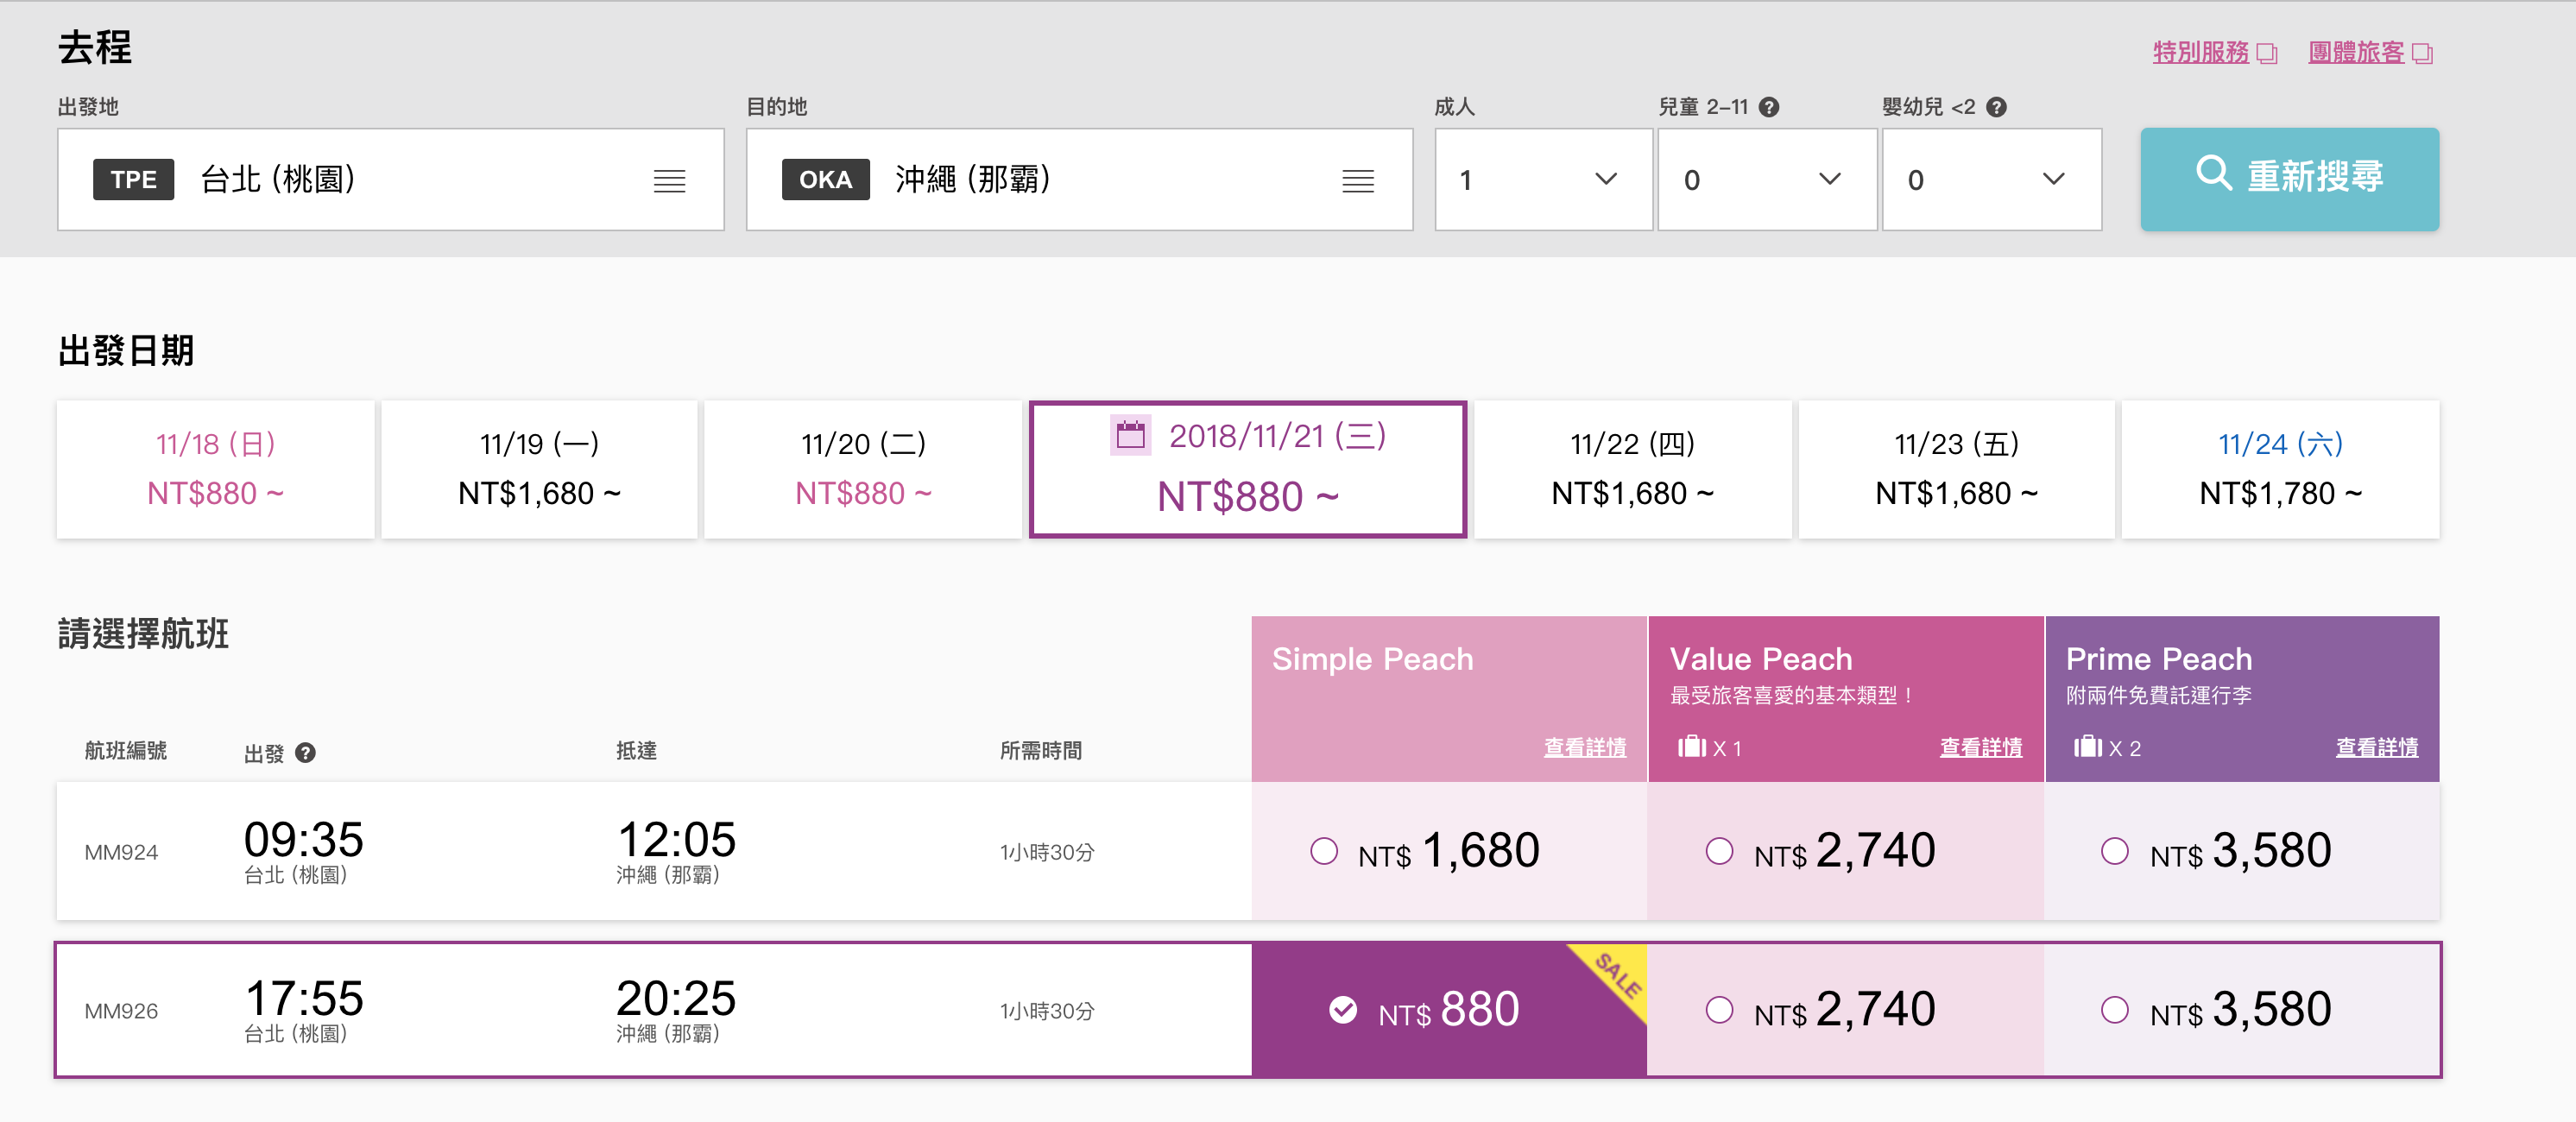The width and height of the screenshot is (2576, 1122).
Task: Click the magnifier icon in the search button
Action: (2213, 174)
